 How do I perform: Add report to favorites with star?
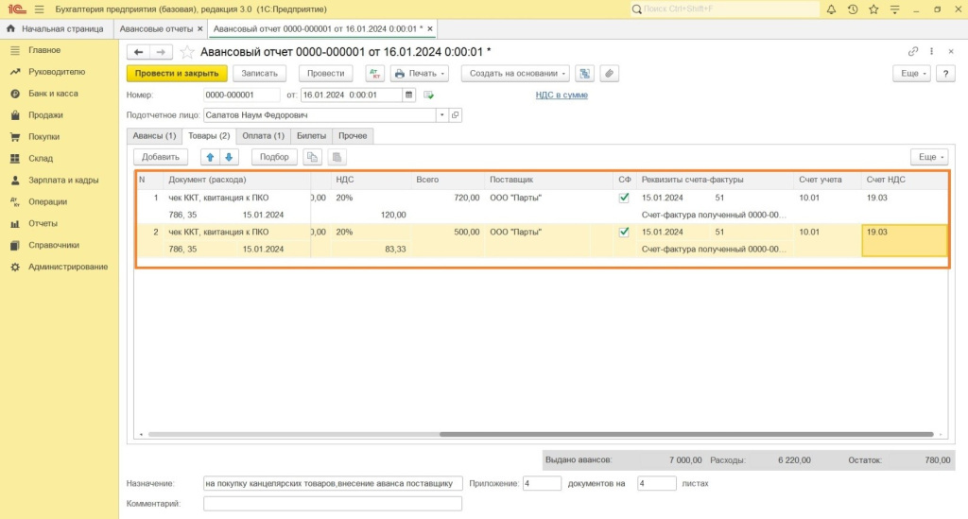[x=187, y=51]
